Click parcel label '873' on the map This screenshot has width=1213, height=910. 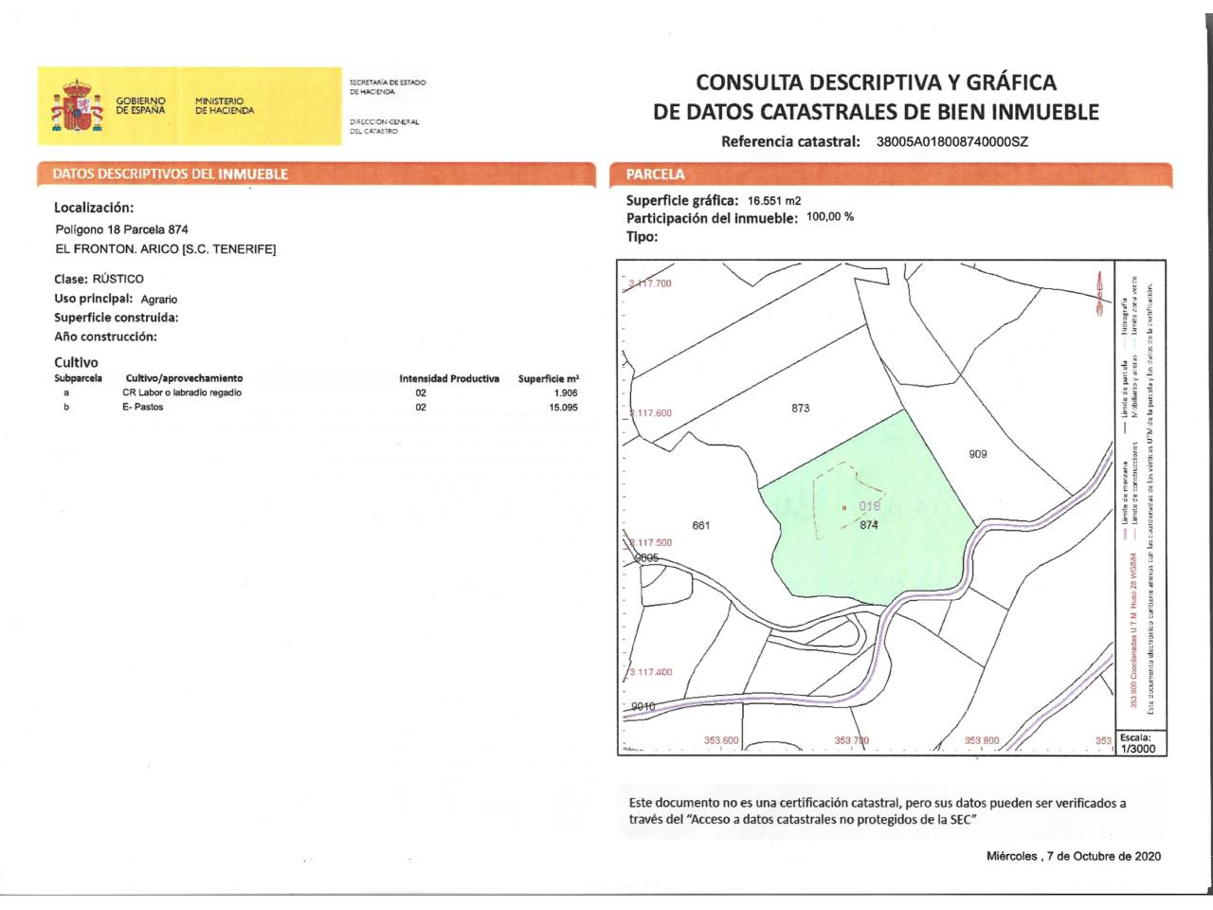point(801,409)
